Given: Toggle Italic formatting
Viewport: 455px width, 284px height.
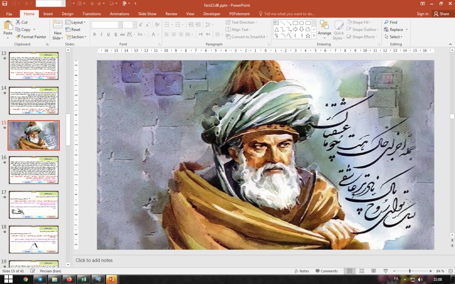Looking at the screenshot, I should [x=101, y=34].
